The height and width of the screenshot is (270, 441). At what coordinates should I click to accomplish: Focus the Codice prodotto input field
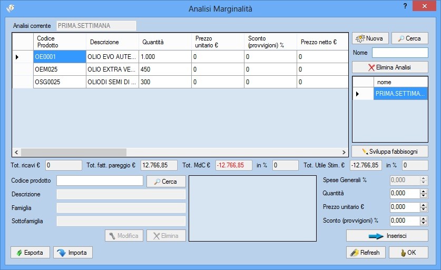pos(100,181)
